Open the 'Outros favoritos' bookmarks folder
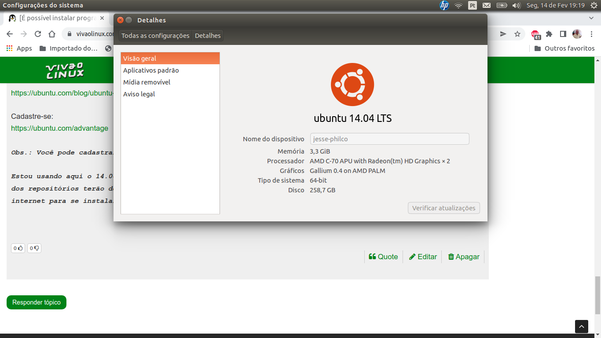The width and height of the screenshot is (601, 338). [x=564, y=48]
